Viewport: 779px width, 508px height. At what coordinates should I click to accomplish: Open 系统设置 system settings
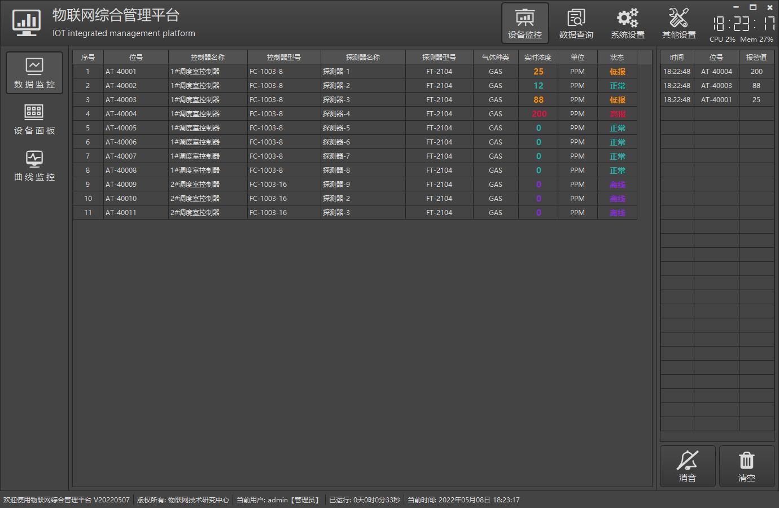[x=627, y=23]
